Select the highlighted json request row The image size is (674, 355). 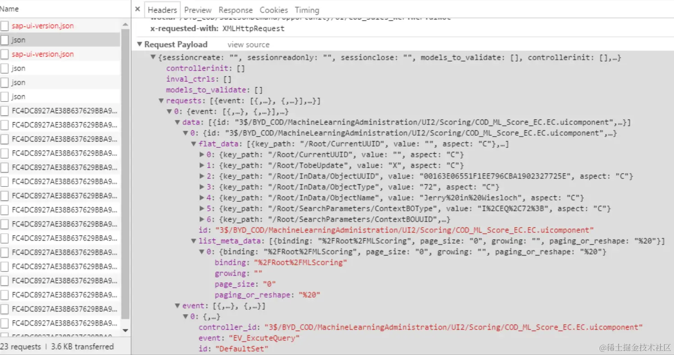60,40
